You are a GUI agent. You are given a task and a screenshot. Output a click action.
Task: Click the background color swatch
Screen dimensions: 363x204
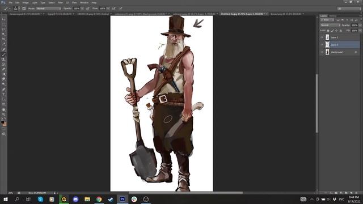5,124
